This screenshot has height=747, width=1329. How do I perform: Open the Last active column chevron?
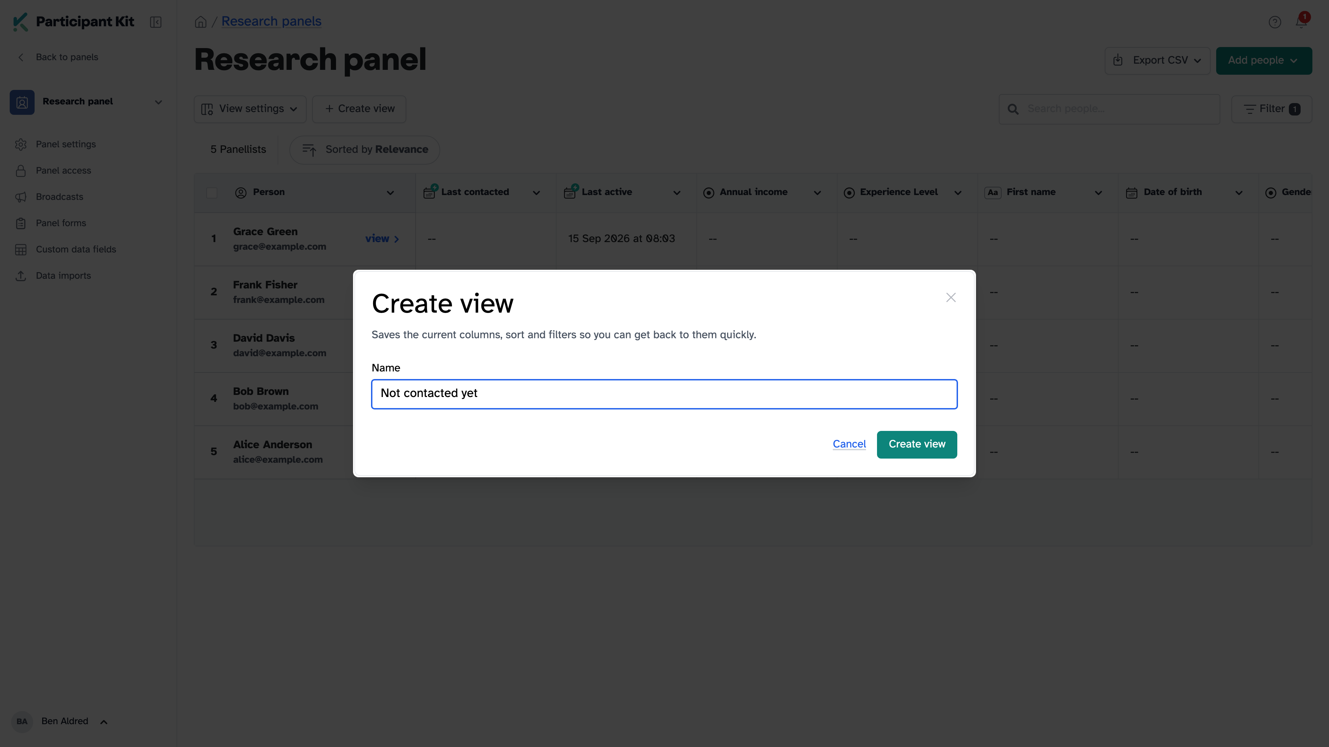point(677,193)
